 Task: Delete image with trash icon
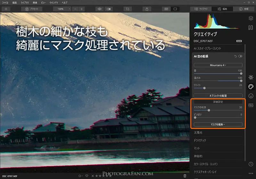point(185,176)
